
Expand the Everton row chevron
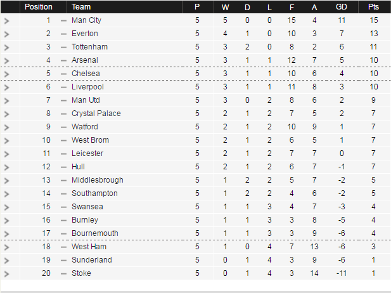(x=6, y=34)
